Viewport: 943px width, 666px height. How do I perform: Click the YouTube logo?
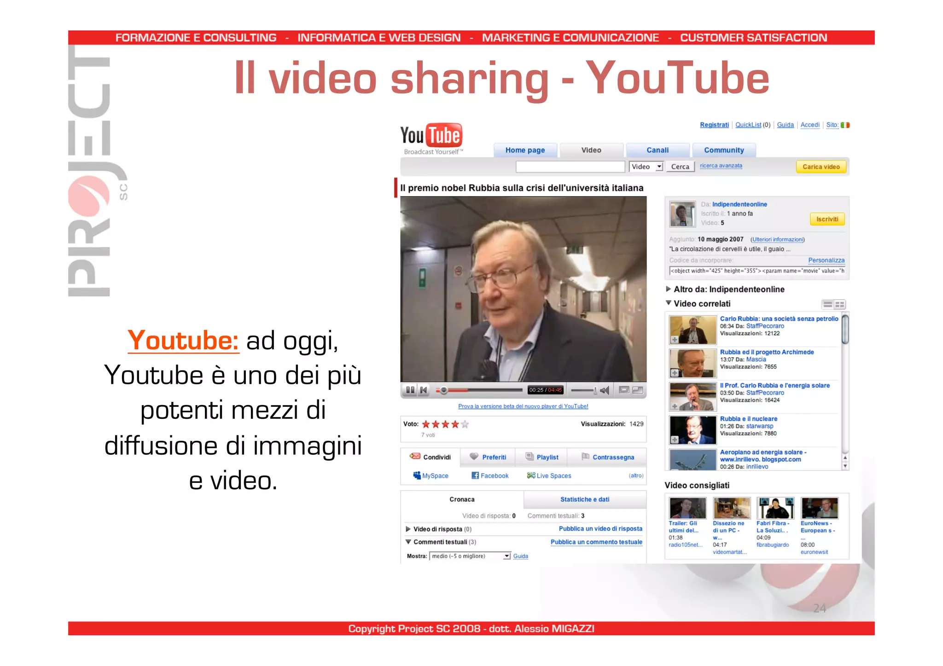(x=431, y=139)
